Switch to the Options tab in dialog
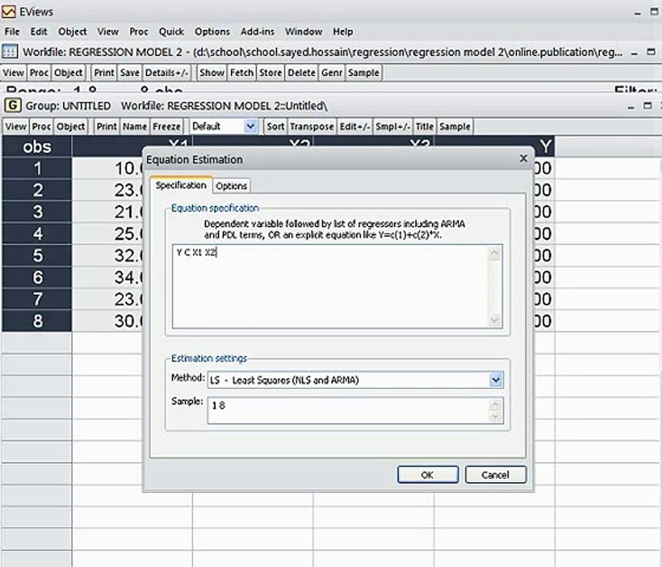Image resolution: width=662 pixels, height=567 pixels. pos(231,186)
